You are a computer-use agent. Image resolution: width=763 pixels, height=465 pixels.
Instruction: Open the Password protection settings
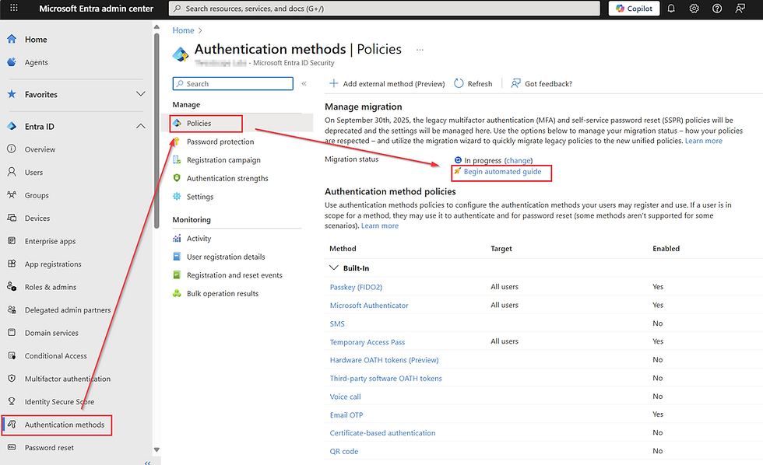pos(220,142)
